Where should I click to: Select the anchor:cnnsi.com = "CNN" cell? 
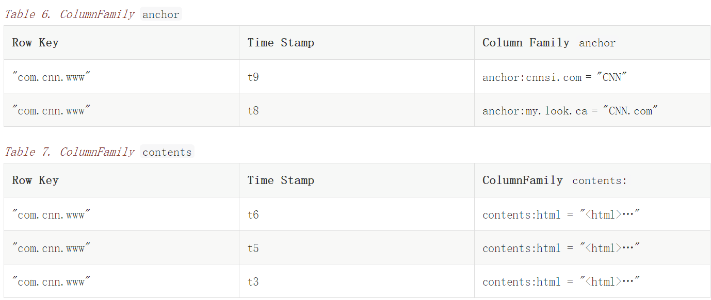555,77
